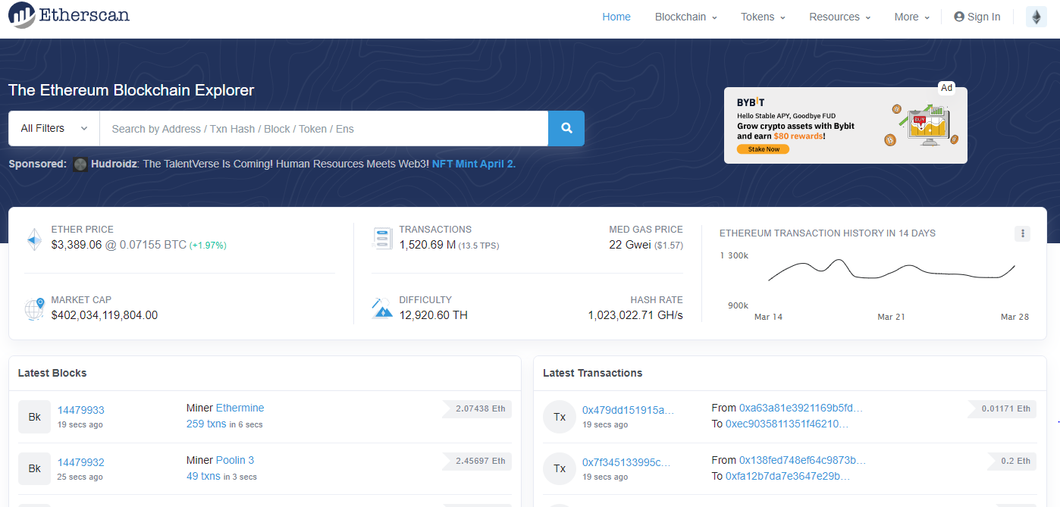Click the $3,389.06 ether price value
Image resolution: width=1060 pixels, height=507 pixels.
pos(77,245)
